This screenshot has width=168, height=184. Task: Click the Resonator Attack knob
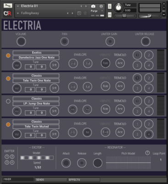pyautogui.click(x=66, y=163)
